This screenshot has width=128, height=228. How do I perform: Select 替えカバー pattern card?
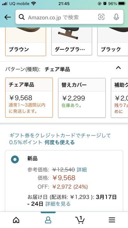[x=82, y=98]
